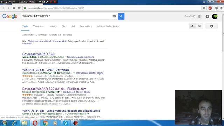Open Windows Start button
Screen dimensions: 224x126
pyautogui.click(x=4, y=123)
